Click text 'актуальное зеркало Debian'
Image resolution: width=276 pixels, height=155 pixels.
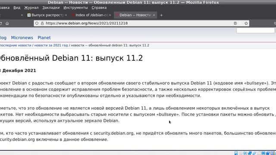(x=88, y=121)
